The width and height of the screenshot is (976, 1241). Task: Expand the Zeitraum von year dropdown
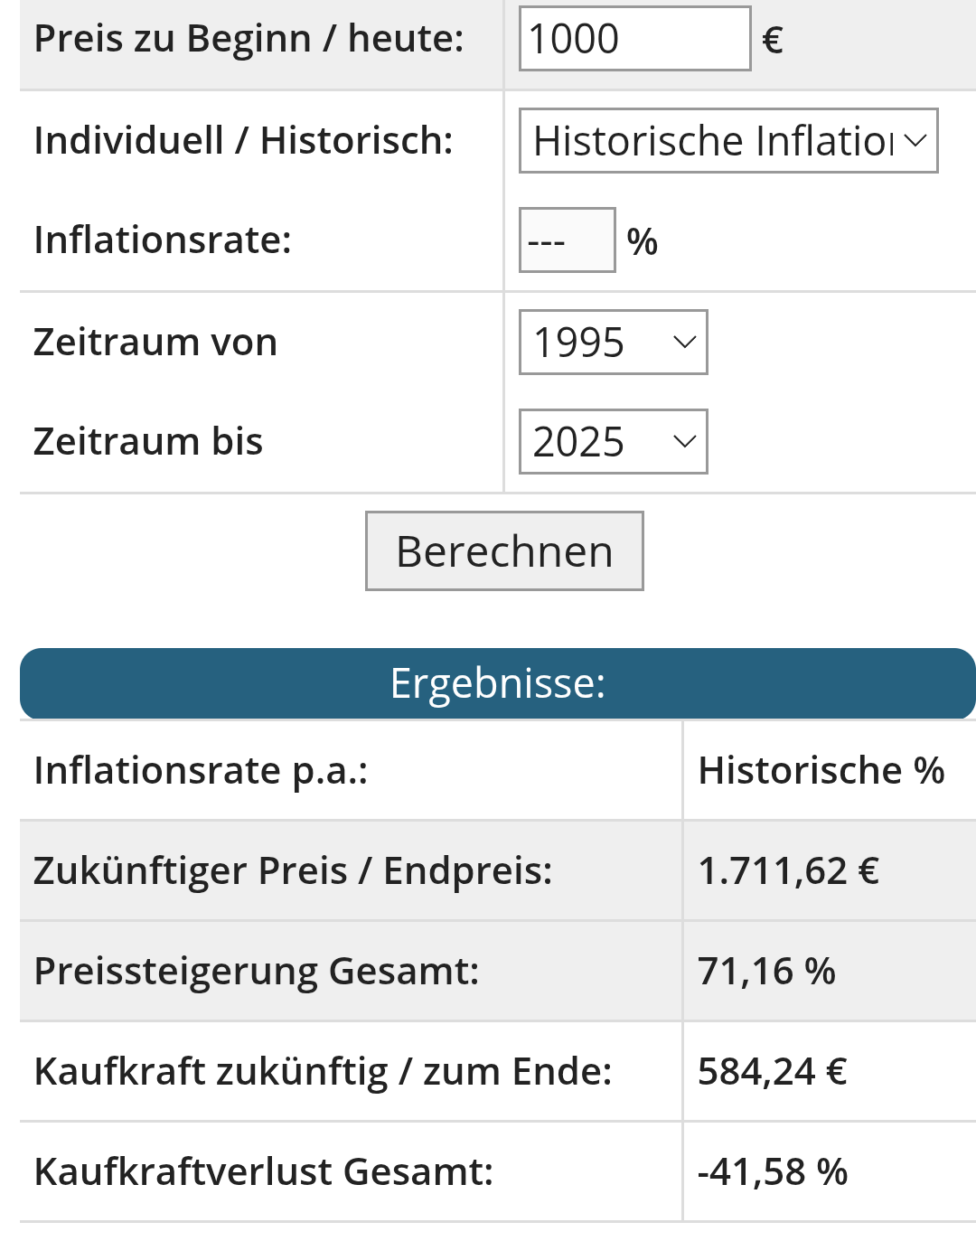[613, 343]
